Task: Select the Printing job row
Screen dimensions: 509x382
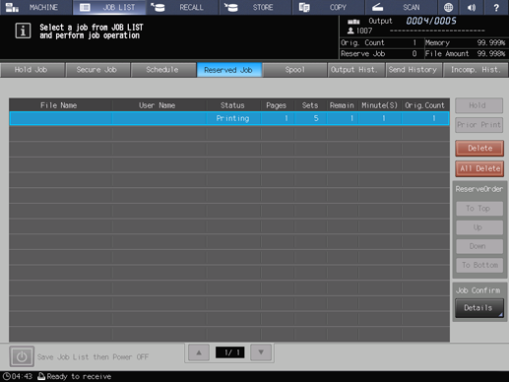Action: 229,118
